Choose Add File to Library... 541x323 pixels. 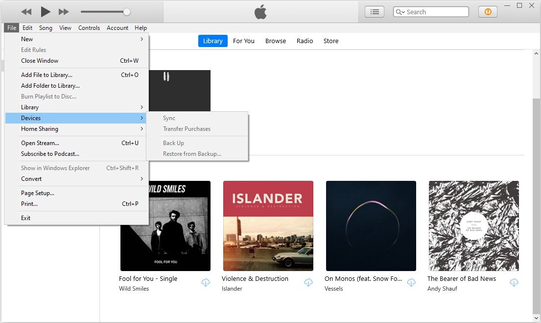point(76,75)
